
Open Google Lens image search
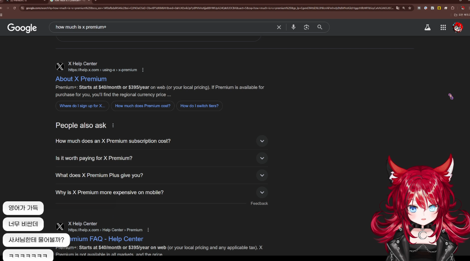point(306,27)
